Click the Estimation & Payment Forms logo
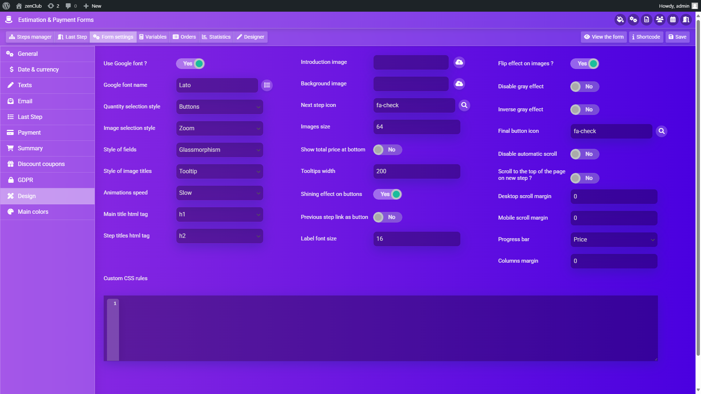 click(x=9, y=20)
